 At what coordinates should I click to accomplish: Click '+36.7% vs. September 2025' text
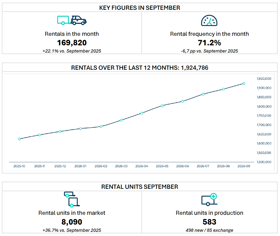[72, 230]
